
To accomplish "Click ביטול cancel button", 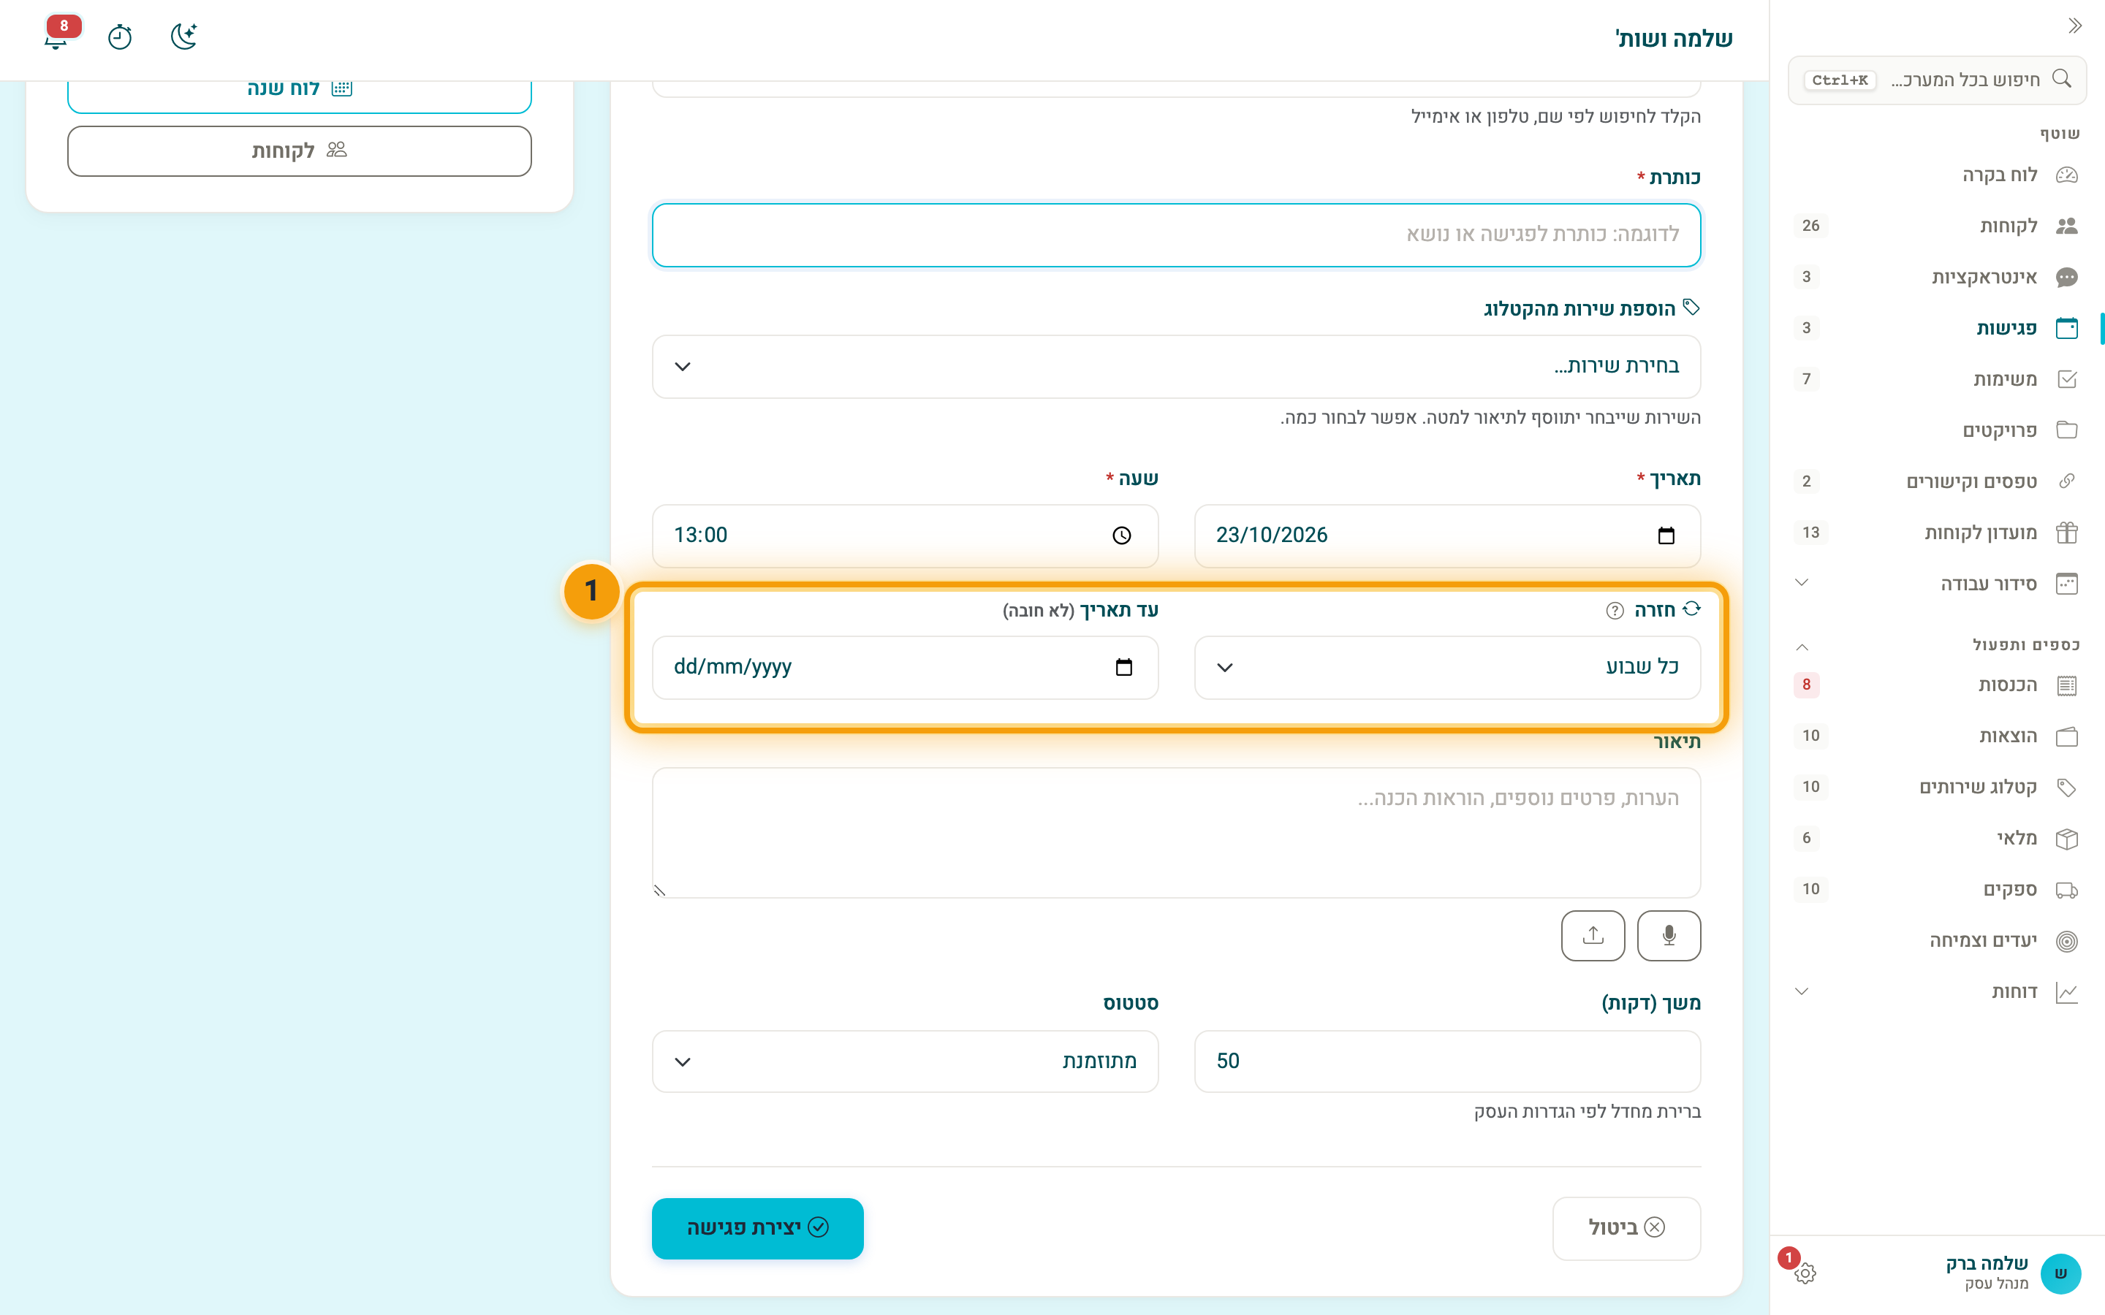I will tap(1626, 1228).
